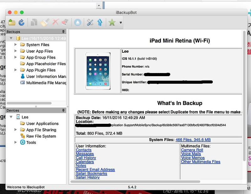Screen dimensions: 251x194
Task: Open the 466 Files, 345.6 MB link
Action: 193,139
